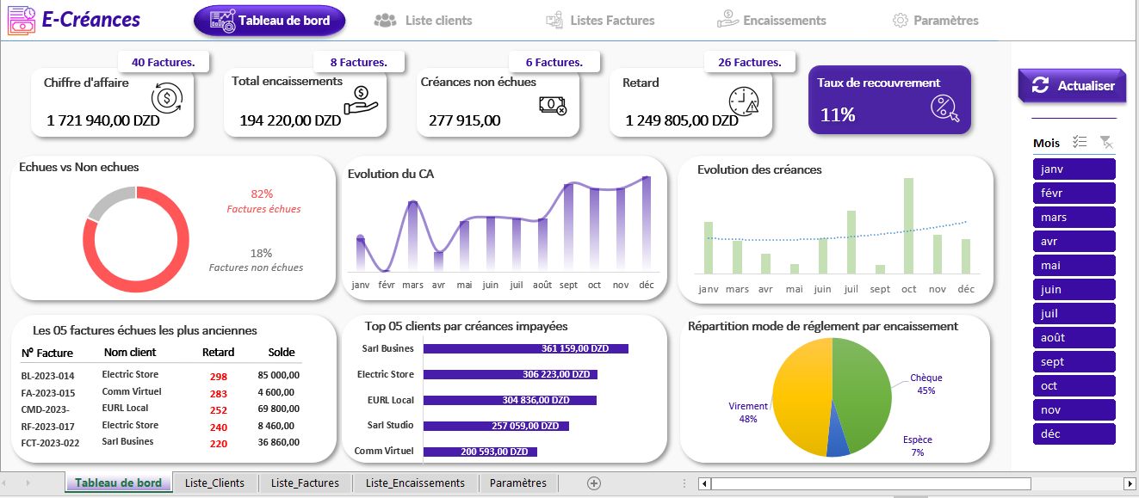This screenshot has width=1139, height=498.
Task: Click the horizontal scrollbar right arrow
Action: (1130, 483)
